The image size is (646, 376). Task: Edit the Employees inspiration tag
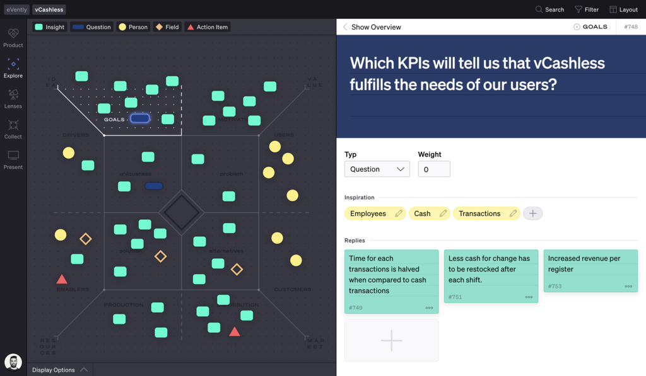[399, 214]
